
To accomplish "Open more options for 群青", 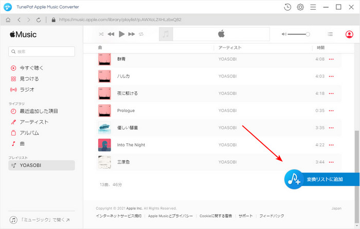I will [x=331, y=59].
